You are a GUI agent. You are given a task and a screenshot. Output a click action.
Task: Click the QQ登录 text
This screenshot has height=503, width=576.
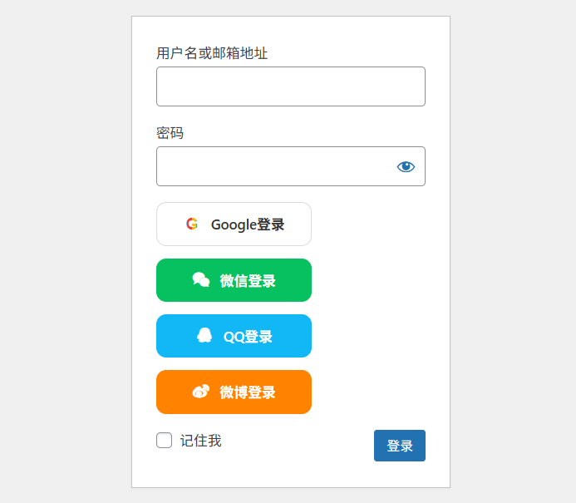point(248,337)
